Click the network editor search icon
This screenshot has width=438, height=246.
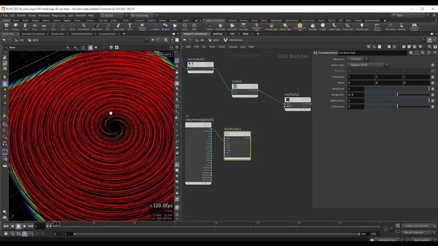click(429, 46)
